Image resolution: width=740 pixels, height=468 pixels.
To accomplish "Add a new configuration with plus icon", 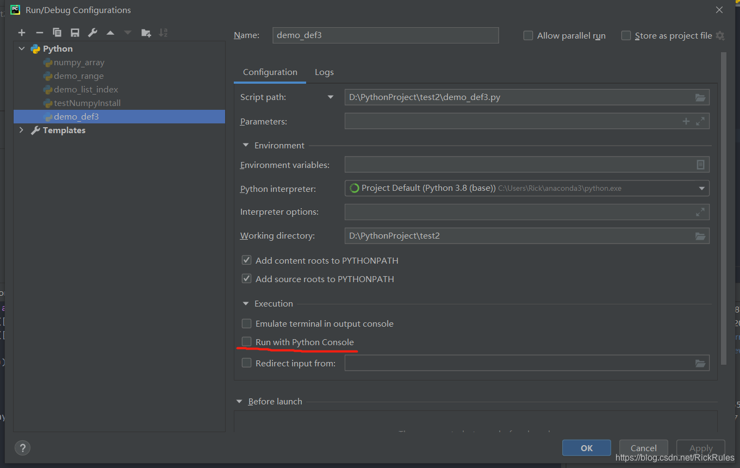I will click(x=22, y=33).
